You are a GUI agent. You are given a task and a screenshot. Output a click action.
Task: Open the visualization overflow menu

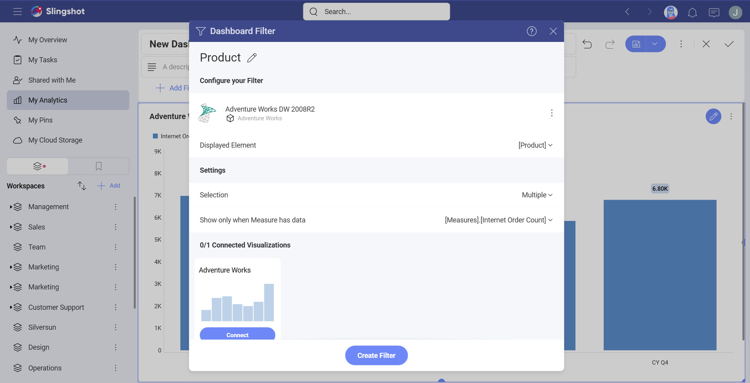pyautogui.click(x=731, y=116)
